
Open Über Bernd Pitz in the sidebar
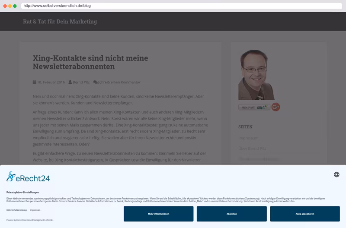click(252, 149)
